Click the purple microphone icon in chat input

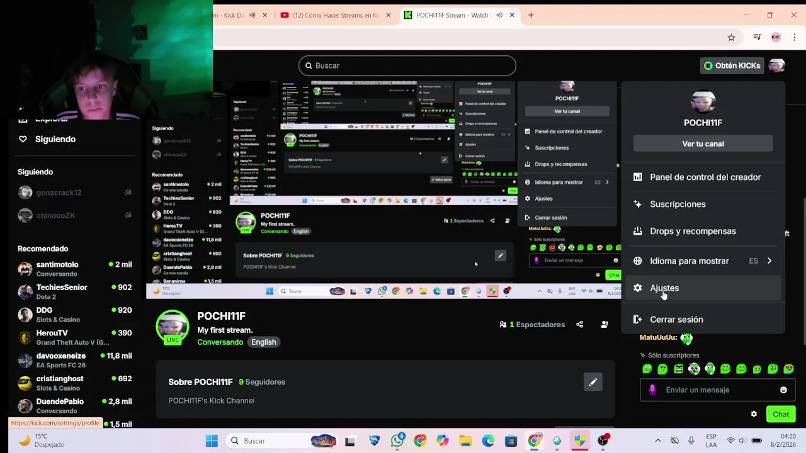(x=652, y=390)
